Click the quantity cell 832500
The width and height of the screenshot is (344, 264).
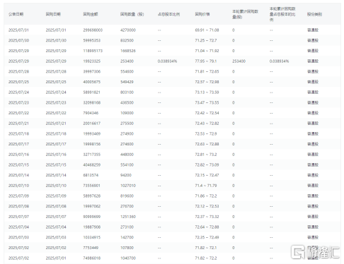(x=127, y=40)
